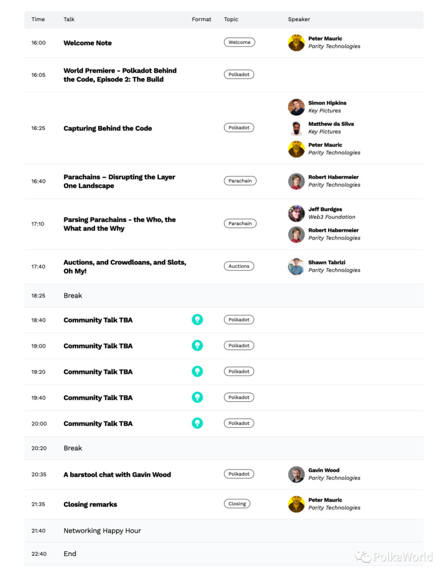Click Shawn Tabrizi's avatar photo
Image resolution: width=448 pixels, height=576 pixels.
296,266
